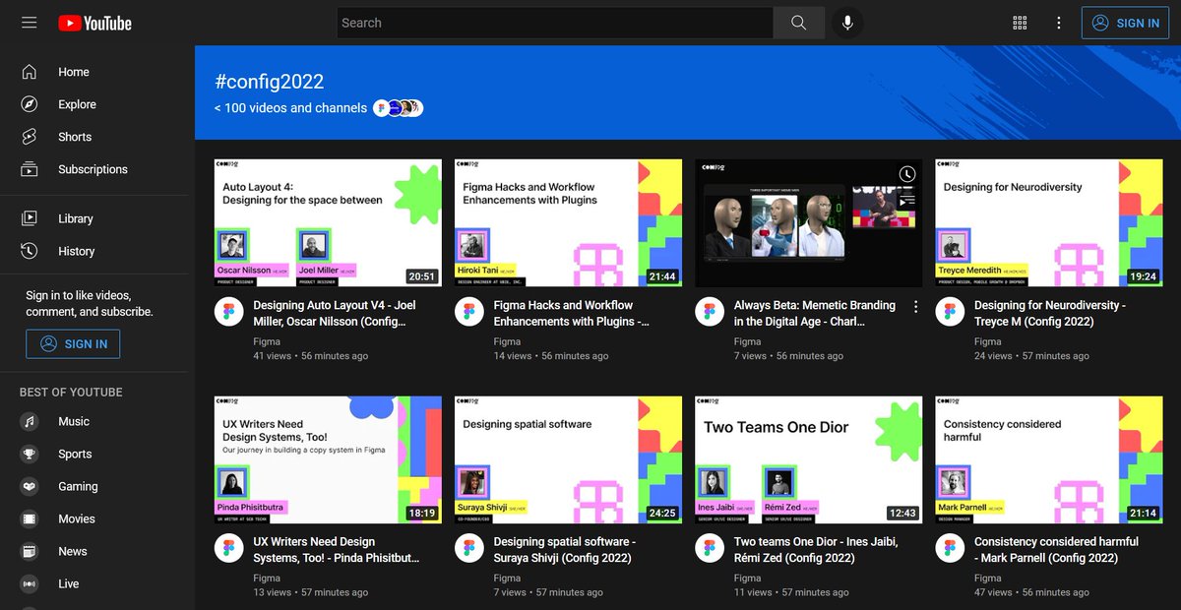Click Figma avatar beside Neurodiversity video
The width and height of the screenshot is (1181, 610).
[x=949, y=312]
